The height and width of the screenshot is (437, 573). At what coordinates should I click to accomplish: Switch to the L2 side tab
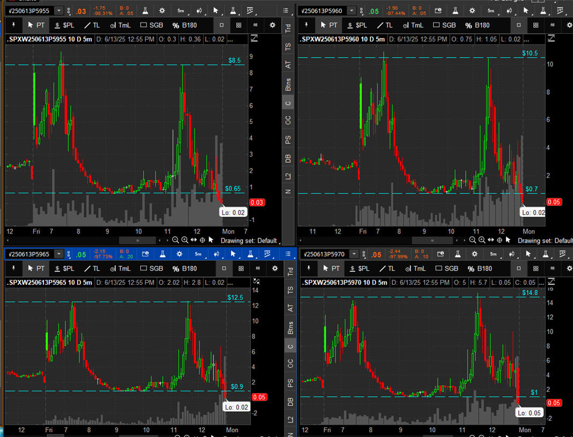point(288,176)
